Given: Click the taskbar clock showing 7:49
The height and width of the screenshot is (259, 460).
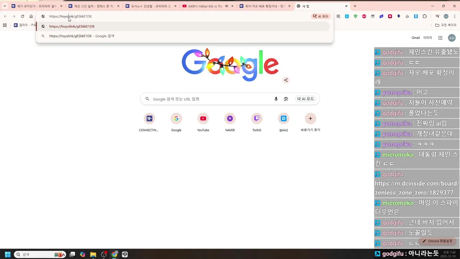Looking at the screenshot, I should coord(449,254).
